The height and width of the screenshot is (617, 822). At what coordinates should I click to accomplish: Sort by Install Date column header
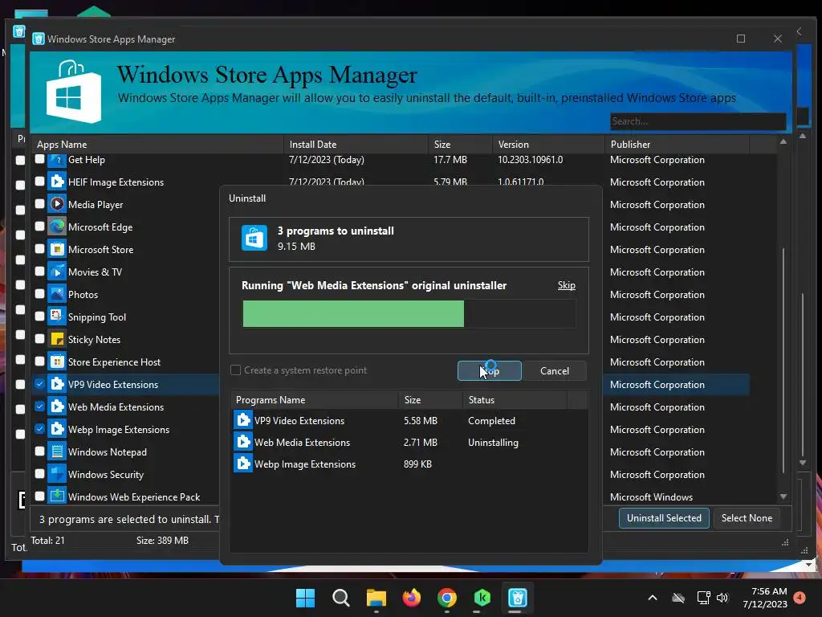point(356,145)
